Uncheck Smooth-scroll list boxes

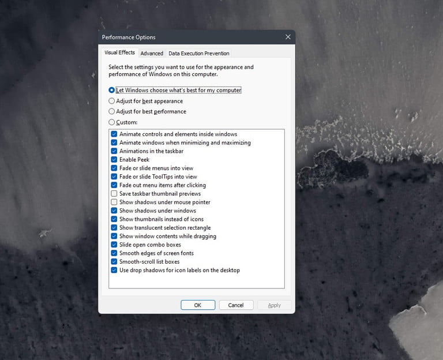coord(114,262)
